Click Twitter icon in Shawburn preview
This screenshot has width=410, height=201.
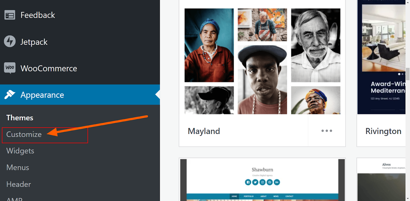coord(255,182)
